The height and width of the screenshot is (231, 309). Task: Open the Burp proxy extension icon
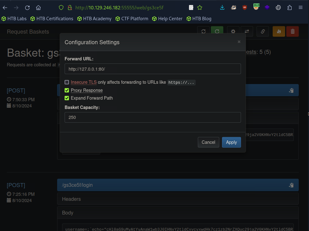256,7
